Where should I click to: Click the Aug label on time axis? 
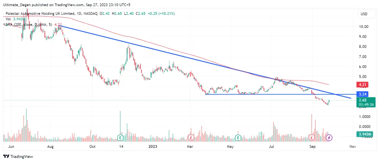click(50, 146)
